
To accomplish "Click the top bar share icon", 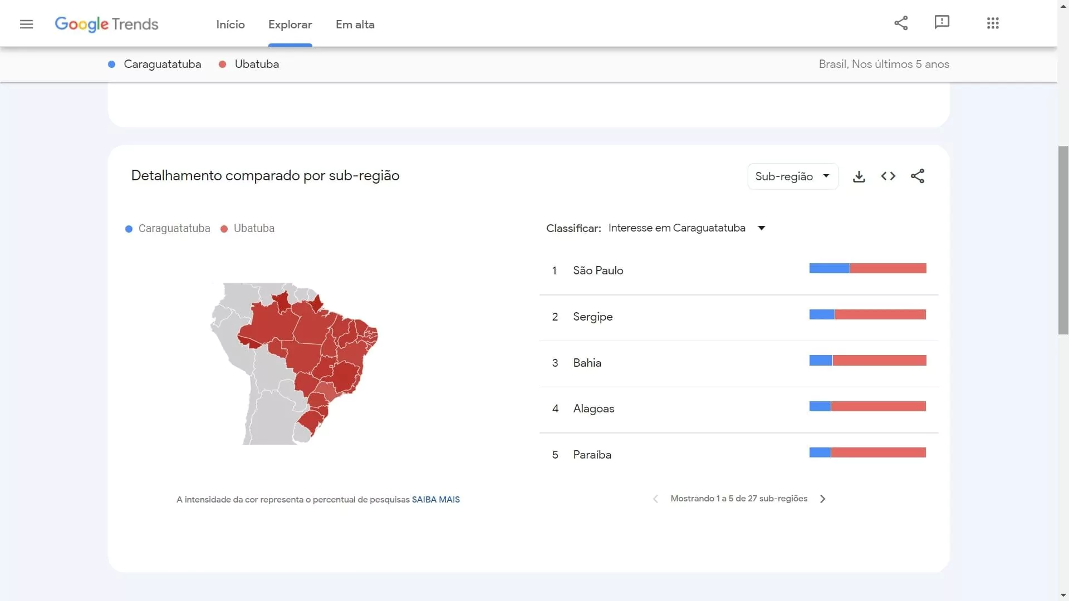I will coord(901,23).
